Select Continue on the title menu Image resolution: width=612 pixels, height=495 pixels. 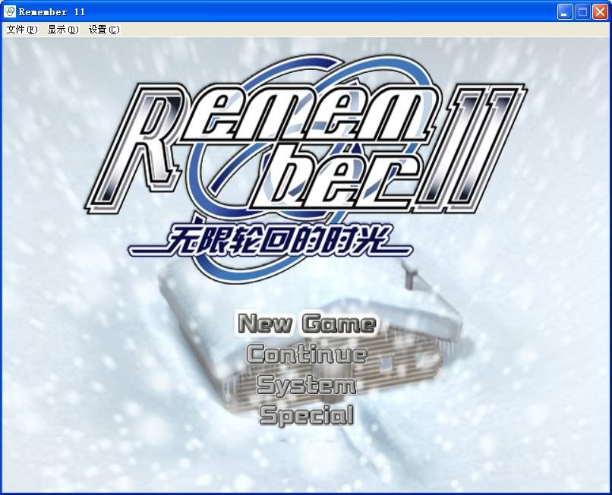[x=307, y=355]
